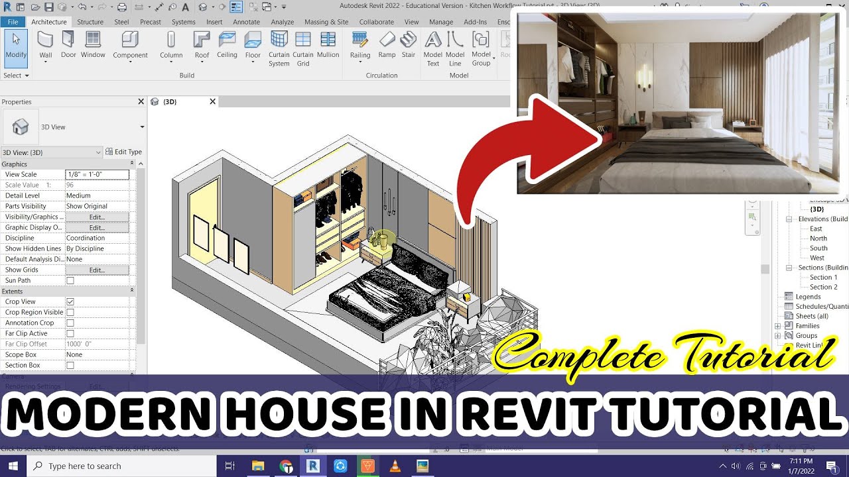Activate the Curtain System tool
The width and height of the screenshot is (849, 477).
tap(279, 49)
